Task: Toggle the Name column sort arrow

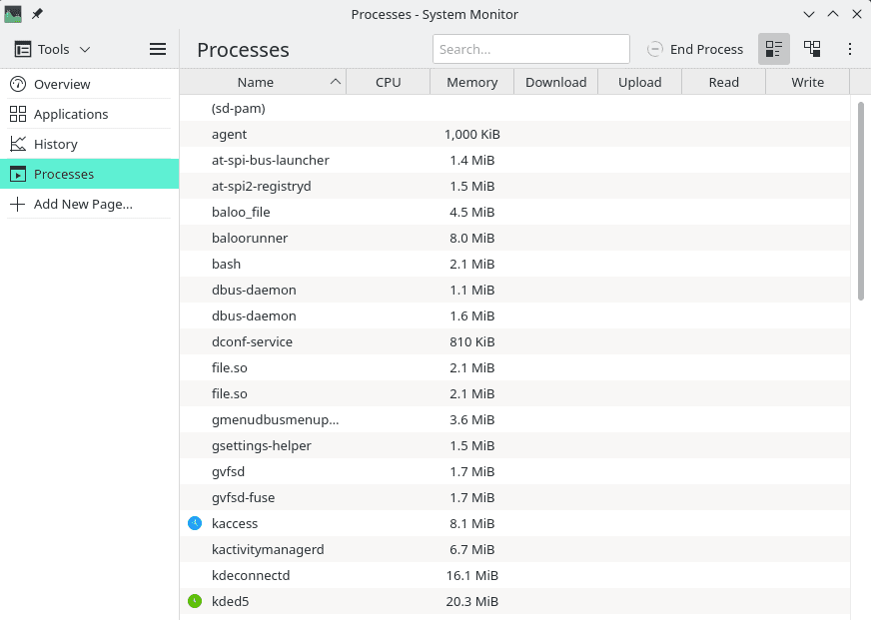Action: (337, 81)
